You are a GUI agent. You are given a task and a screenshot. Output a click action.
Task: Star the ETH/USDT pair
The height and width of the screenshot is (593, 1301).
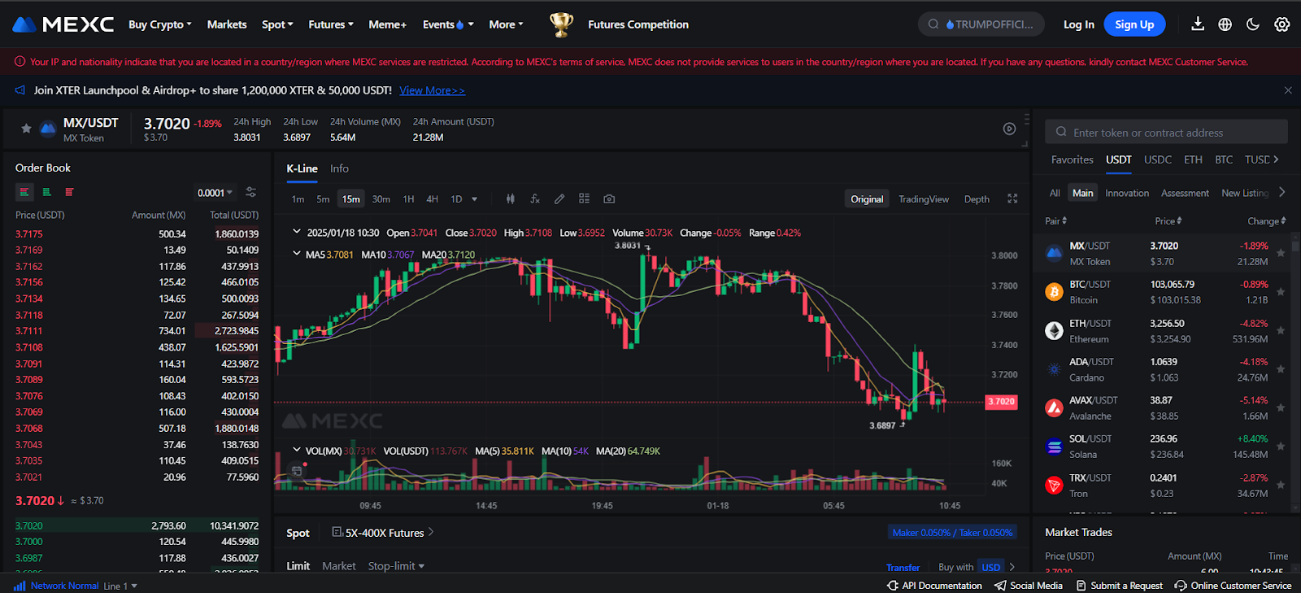click(x=1281, y=331)
